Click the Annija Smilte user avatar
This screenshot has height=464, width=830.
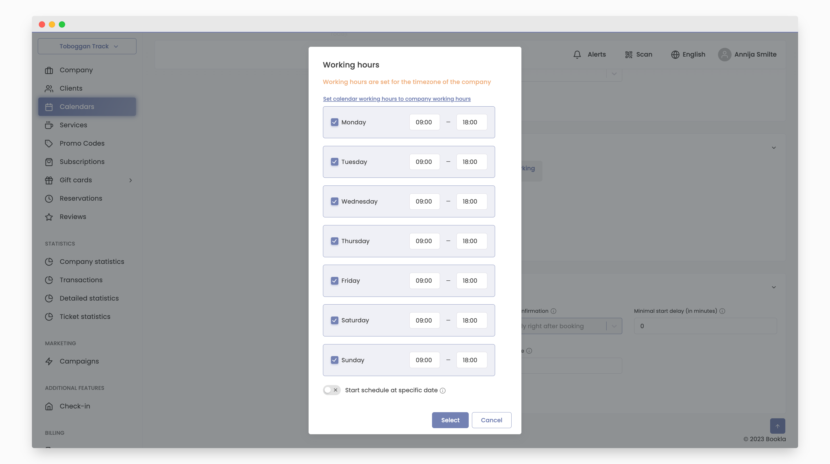[724, 55]
